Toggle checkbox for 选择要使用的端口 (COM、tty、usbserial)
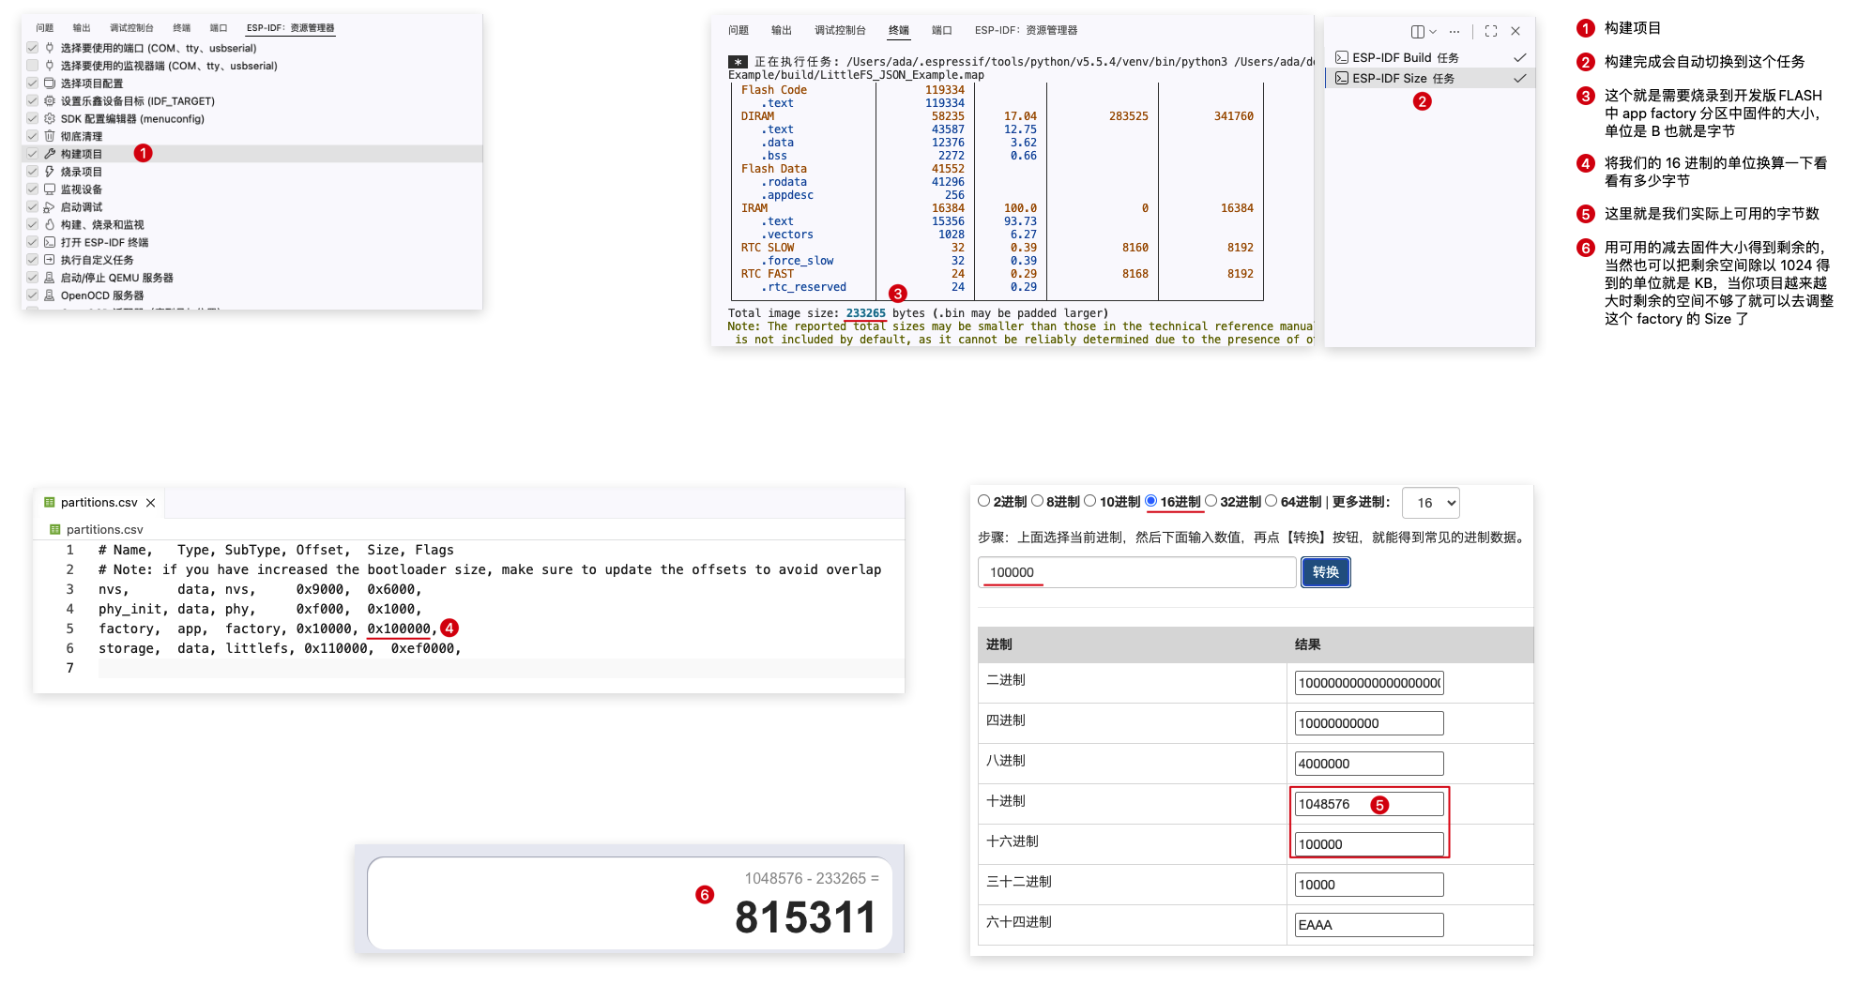The height and width of the screenshot is (985, 1858). [33, 48]
